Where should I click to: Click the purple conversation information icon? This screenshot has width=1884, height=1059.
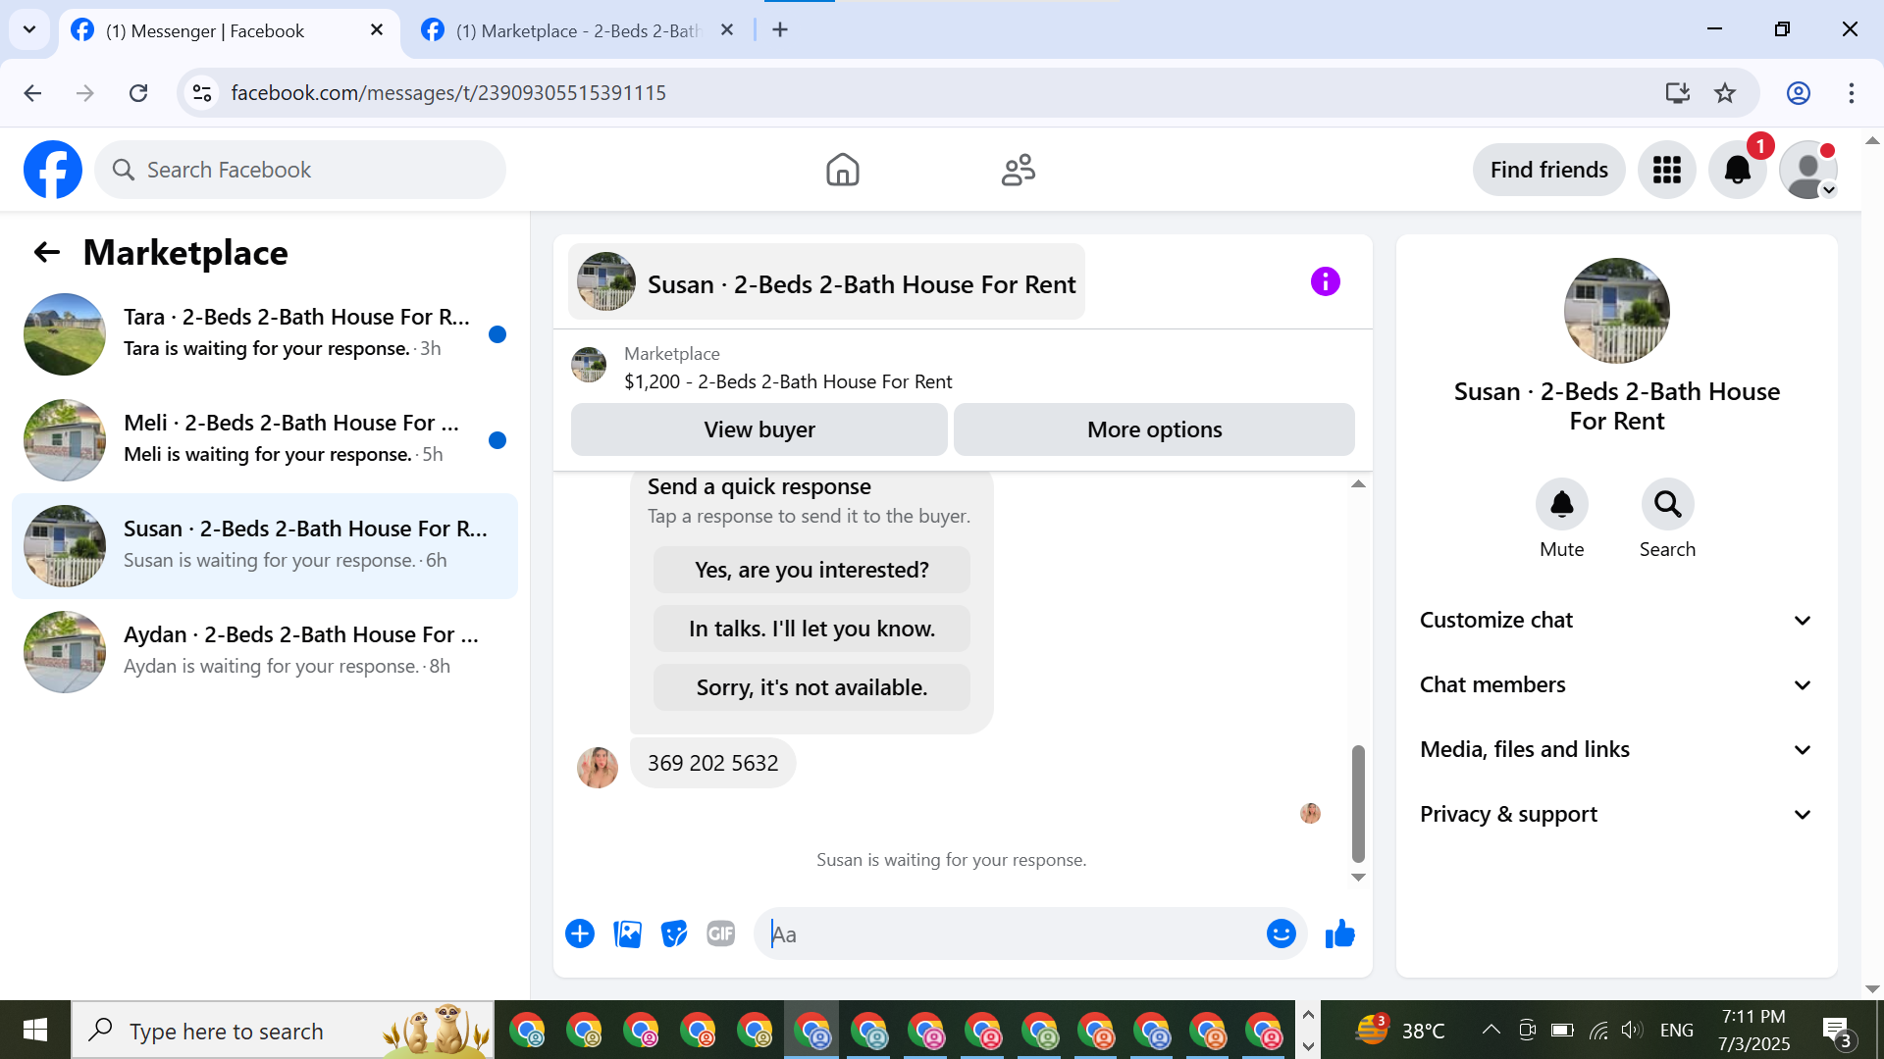[x=1325, y=282]
